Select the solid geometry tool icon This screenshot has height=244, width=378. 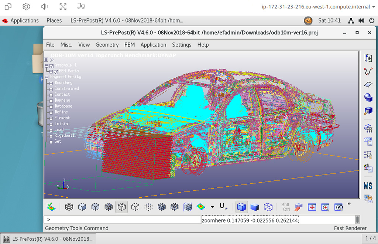click(x=368, y=98)
